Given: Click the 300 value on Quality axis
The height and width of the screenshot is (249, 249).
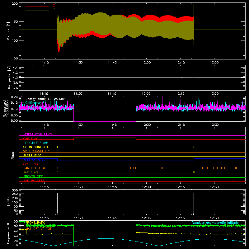Looking at the screenshot, I should (15, 190).
